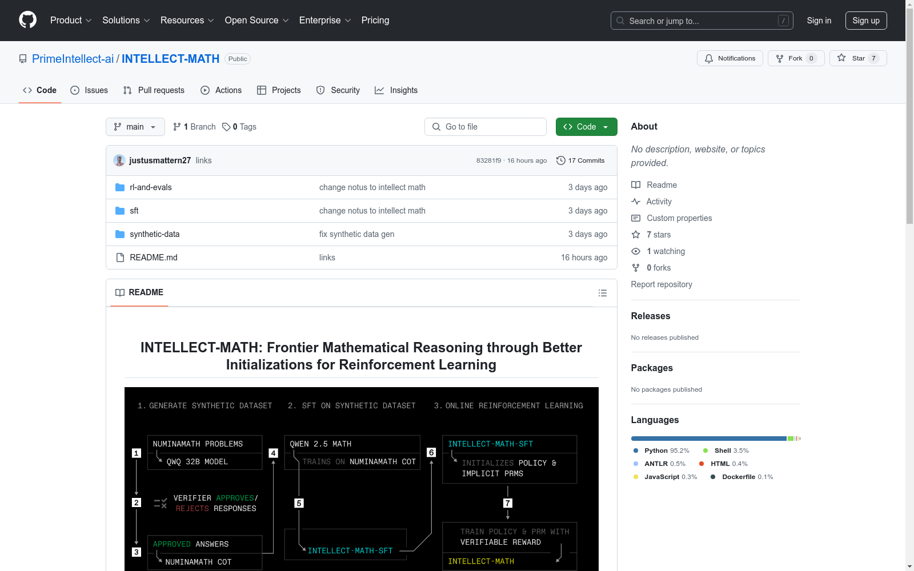Open the Releases section heading
Screen dimensions: 914x571
click(x=651, y=316)
